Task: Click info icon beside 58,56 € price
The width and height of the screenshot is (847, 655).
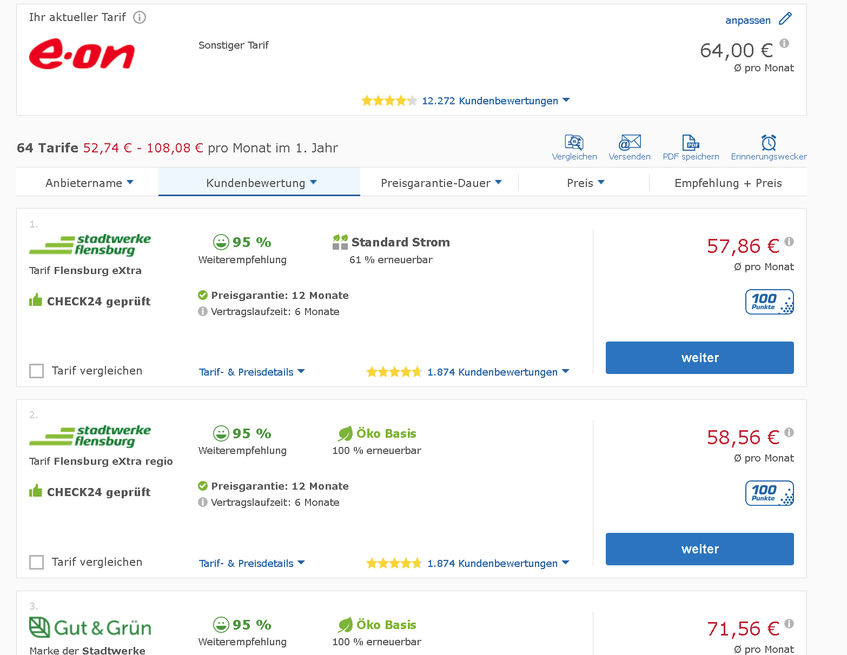Action: [x=789, y=432]
